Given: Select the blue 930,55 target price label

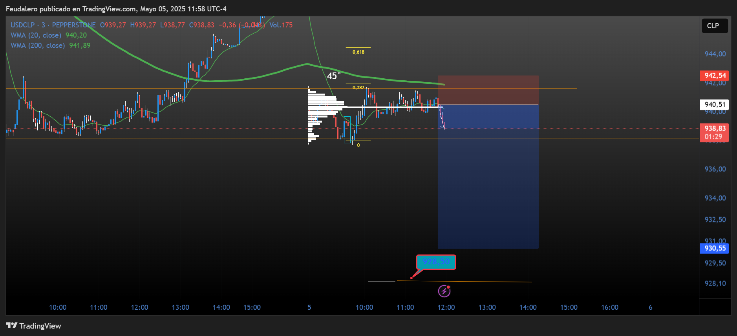Looking at the screenshot, I should [714, 248].
